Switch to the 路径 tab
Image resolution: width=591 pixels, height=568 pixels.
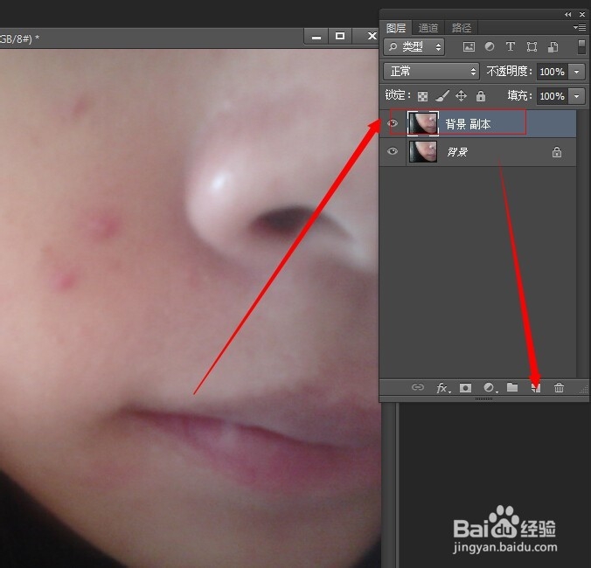click(462, 28)
